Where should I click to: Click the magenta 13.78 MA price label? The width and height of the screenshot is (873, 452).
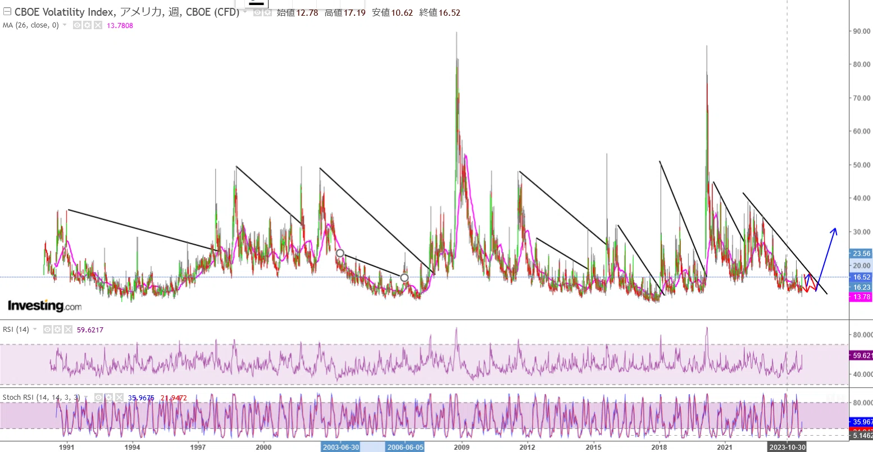pyautogui.click(x=861, y=297)
